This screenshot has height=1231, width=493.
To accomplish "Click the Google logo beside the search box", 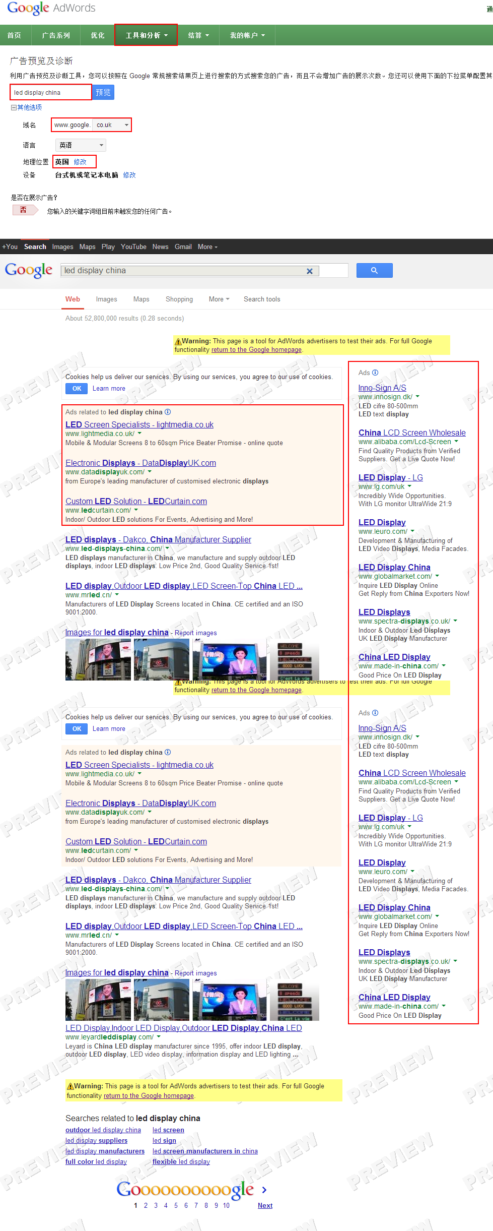I will 29,270.
